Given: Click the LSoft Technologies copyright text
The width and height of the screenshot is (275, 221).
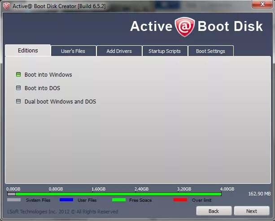Looking at the screenshot, I should point(63,212).
